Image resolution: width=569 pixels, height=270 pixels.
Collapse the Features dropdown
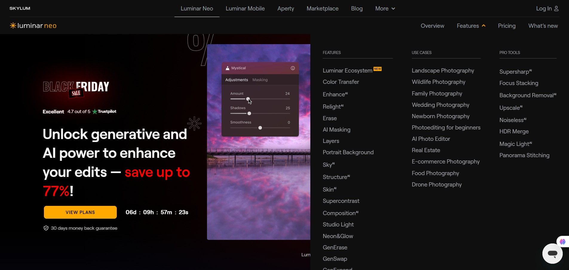point(471,26)
